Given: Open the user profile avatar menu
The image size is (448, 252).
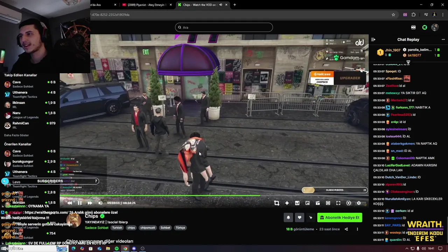Looking at the screenshot, I should pyautogui.click(x=435, y=27).
